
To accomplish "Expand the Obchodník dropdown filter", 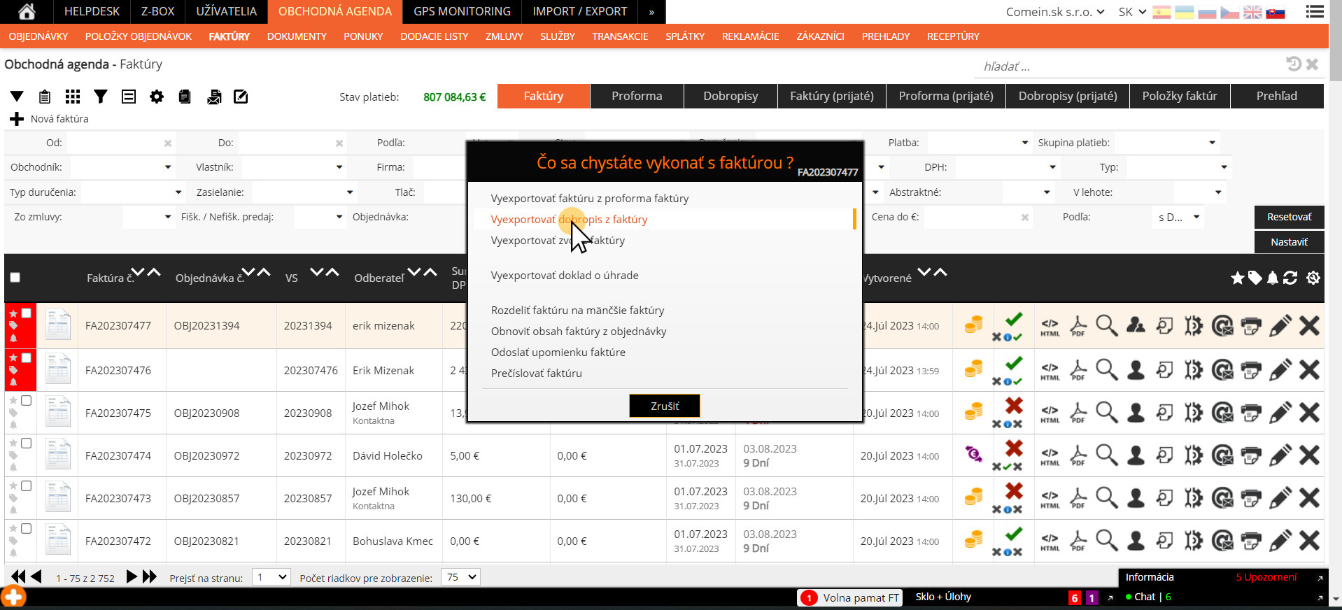I will click(122, 167).
